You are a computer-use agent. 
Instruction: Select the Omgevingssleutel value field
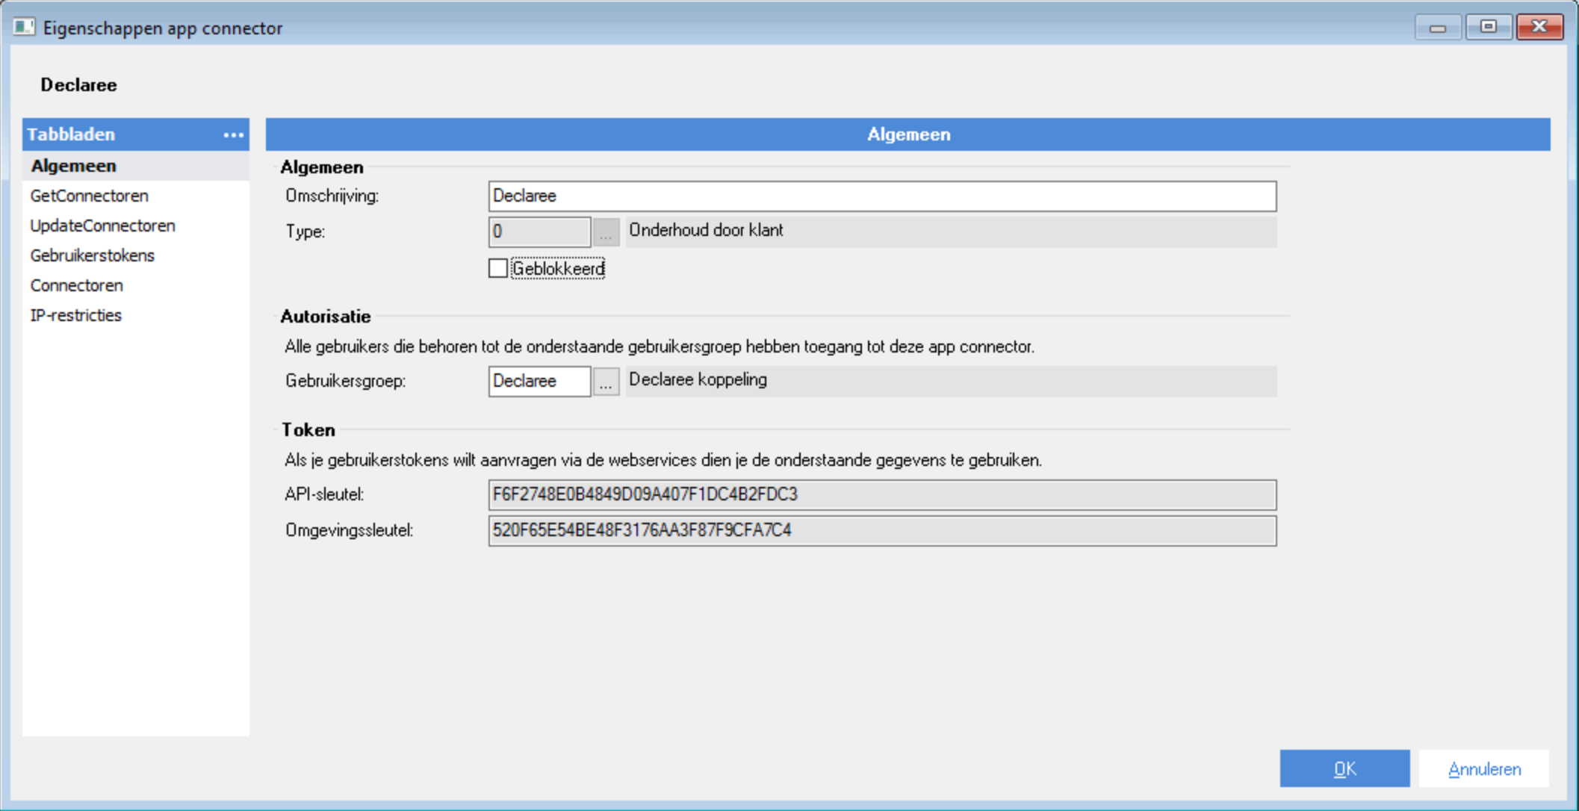pos(881,531)
